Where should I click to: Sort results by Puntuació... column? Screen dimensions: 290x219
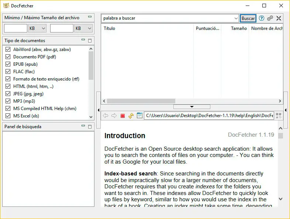click(x=207, y=28)
